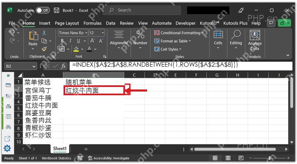Viewport: 297px width, 164px height.
Task: Toggle Underline formatting
Action: pos(79,41)
